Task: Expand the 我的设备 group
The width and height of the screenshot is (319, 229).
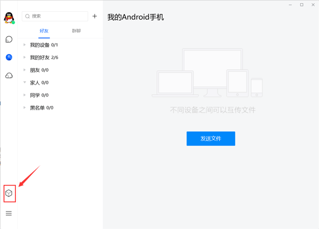Action: pyautogui.click(x=24, y=45)
